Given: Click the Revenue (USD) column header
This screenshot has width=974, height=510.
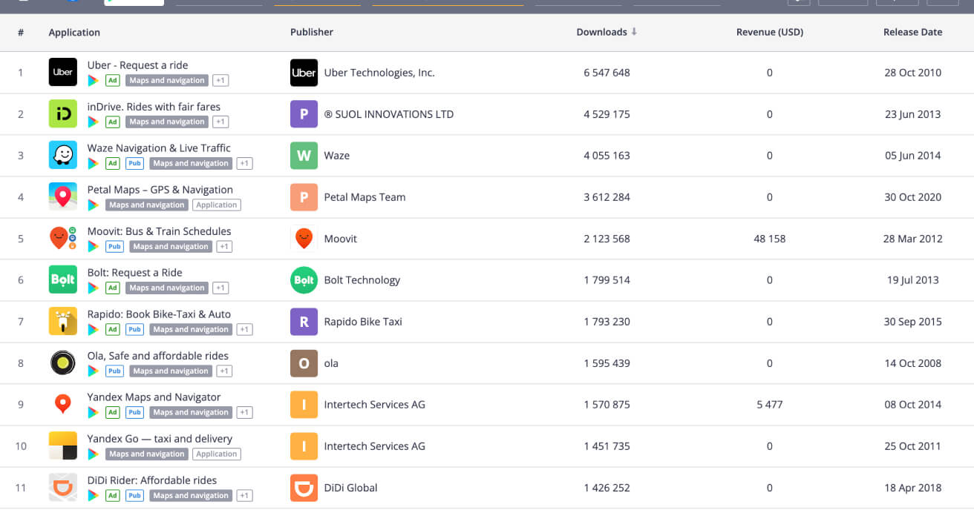Looking at the screenshot, I should 769,33.
